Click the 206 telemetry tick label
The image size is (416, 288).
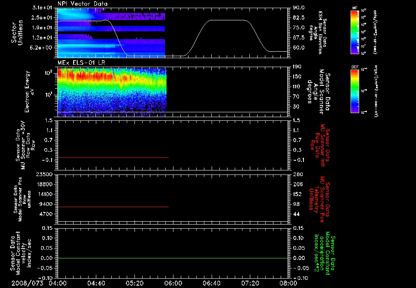tap(297, 184)
